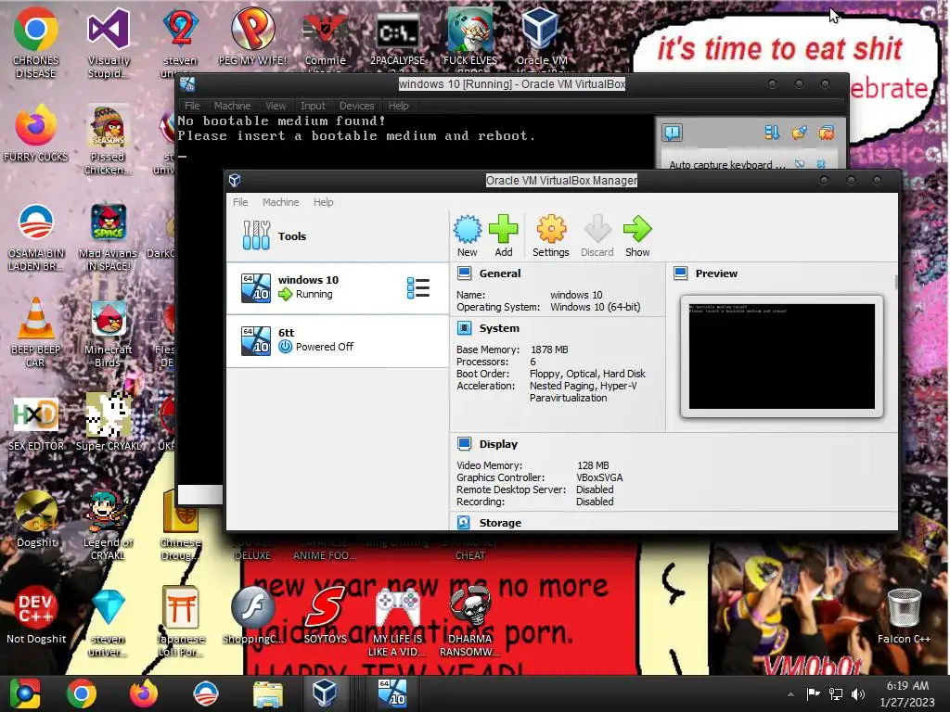This screenshot has width=950, height=712.
Task: Click the Show green arrow icon
Action: click(637, 235)
